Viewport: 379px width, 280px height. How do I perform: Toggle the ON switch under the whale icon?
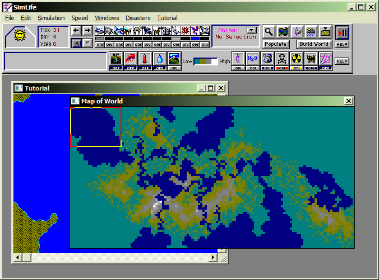click(100, 45)
